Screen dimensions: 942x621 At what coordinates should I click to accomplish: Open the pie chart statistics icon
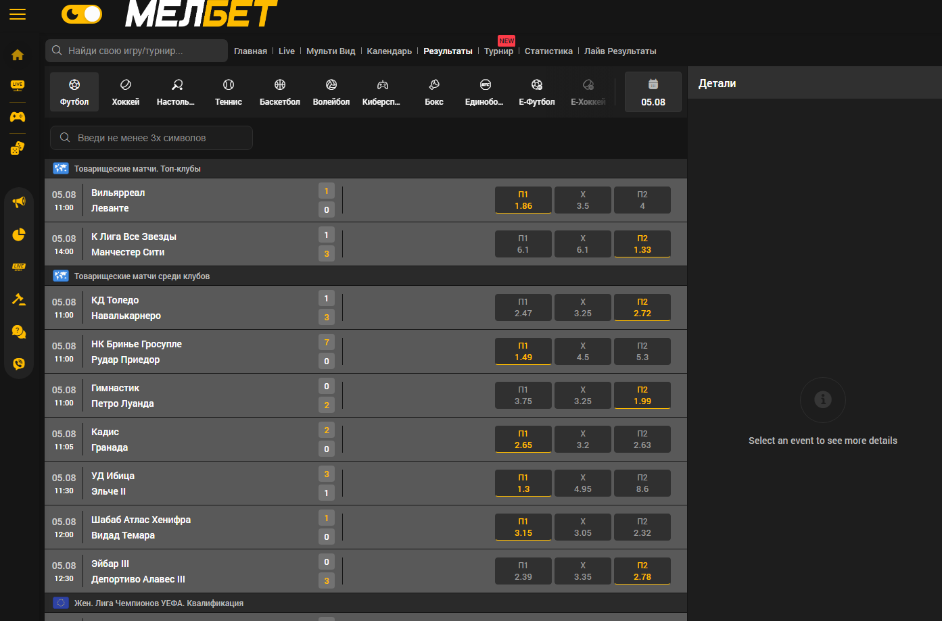click(19, 234)
